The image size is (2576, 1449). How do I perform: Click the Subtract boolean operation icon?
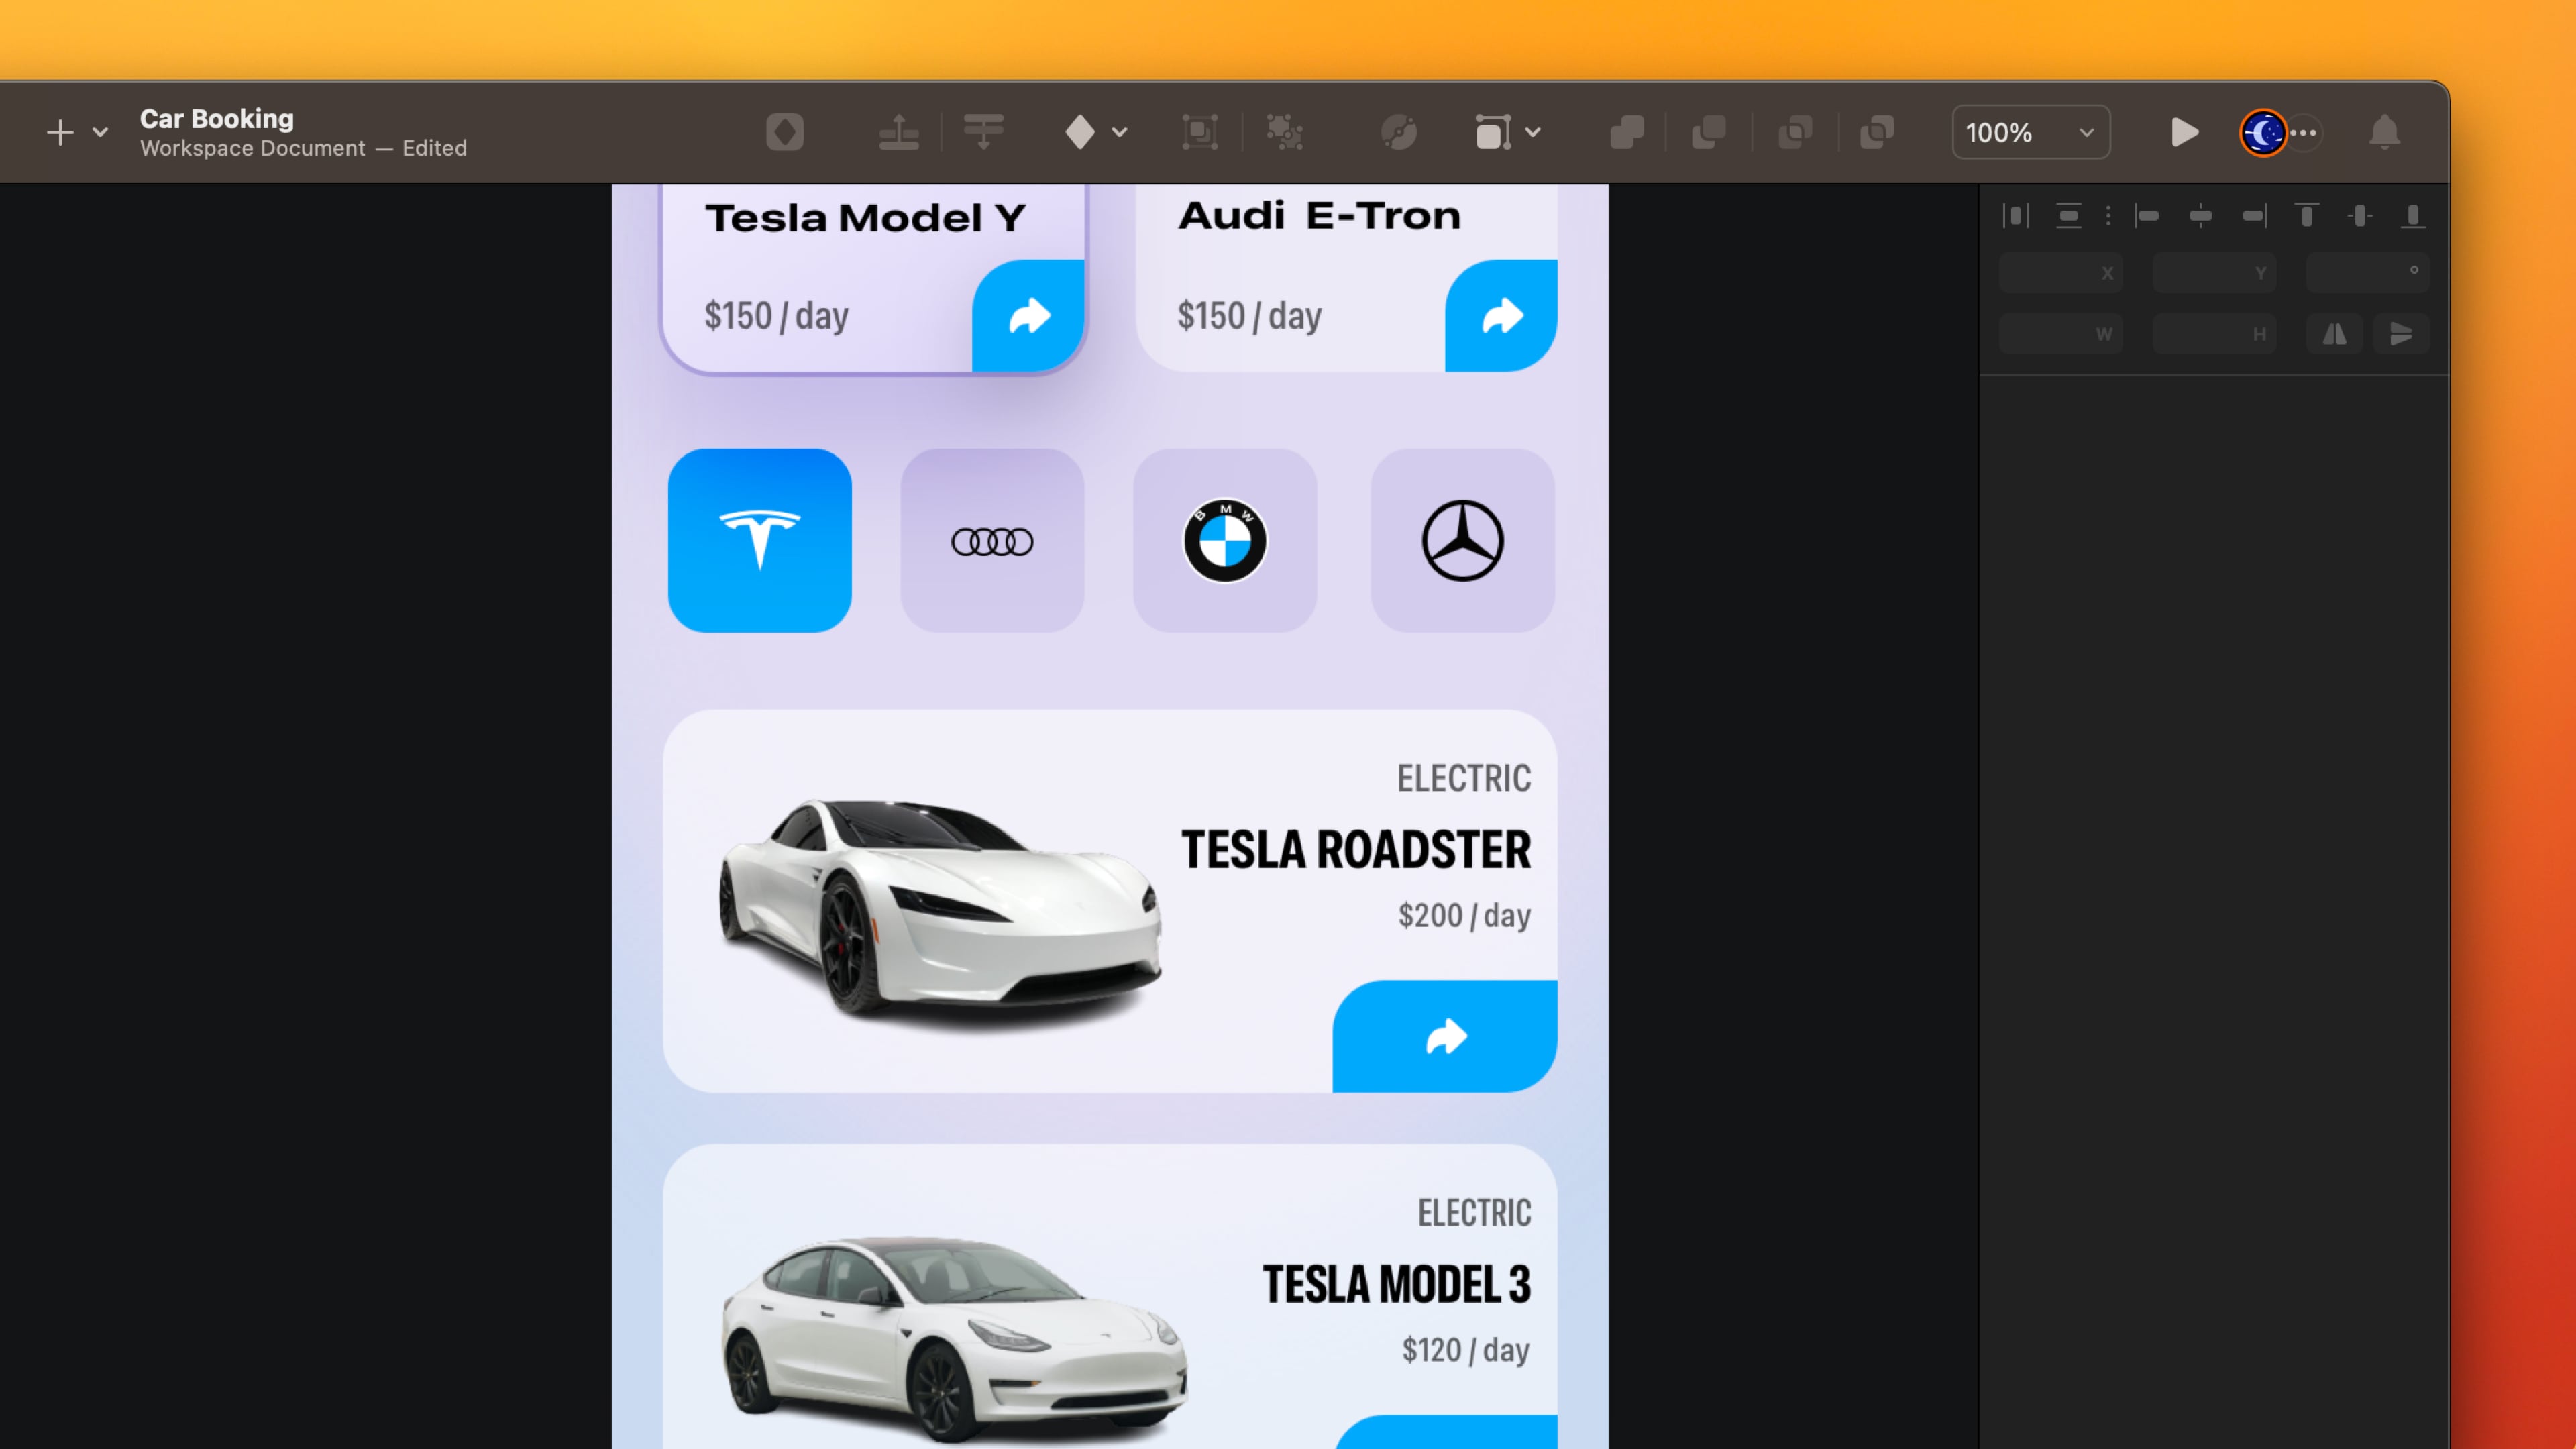pos(1708,132)
